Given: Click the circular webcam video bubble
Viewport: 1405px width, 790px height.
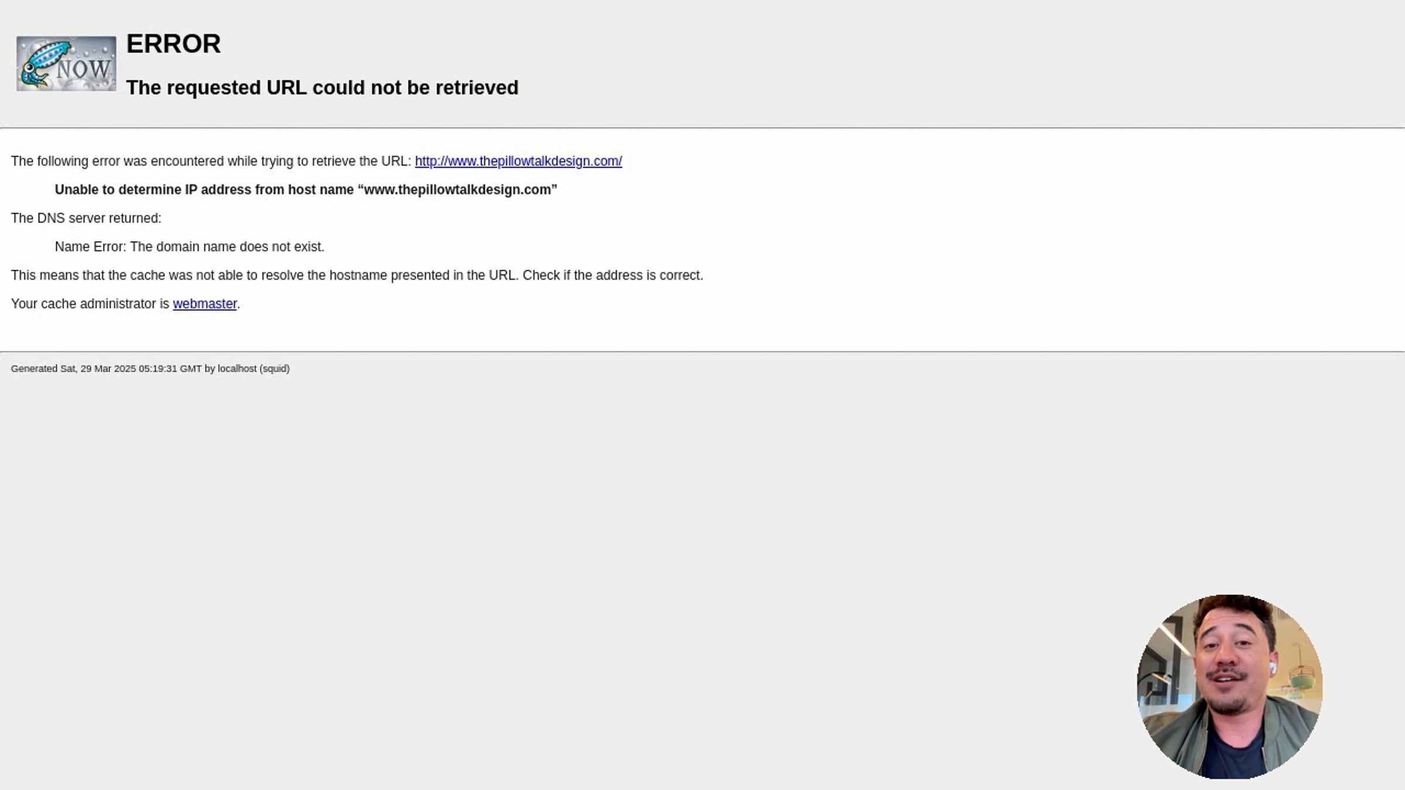Looking at the screenshot, I should [1229, 686].
